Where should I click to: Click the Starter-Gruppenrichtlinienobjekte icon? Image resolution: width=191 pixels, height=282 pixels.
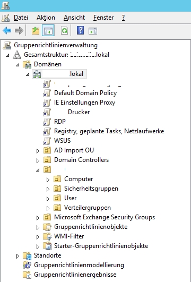[47, 246]
